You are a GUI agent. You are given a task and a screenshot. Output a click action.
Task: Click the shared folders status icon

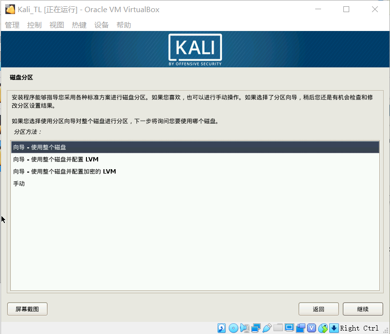click(278, 328)
